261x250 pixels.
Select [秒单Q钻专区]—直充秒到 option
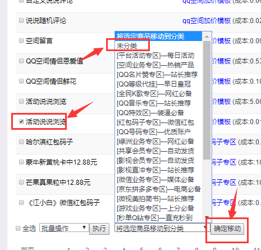click(x=154, y=218)
